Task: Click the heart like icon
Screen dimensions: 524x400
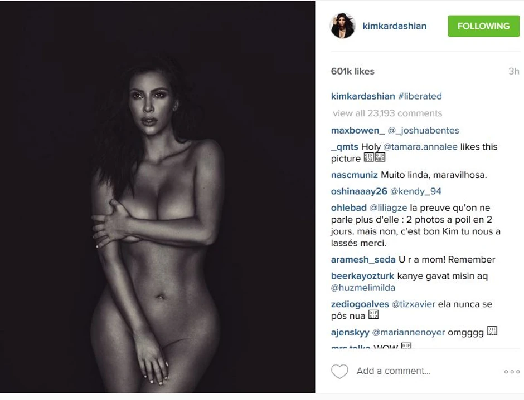Action: [339, 371]
